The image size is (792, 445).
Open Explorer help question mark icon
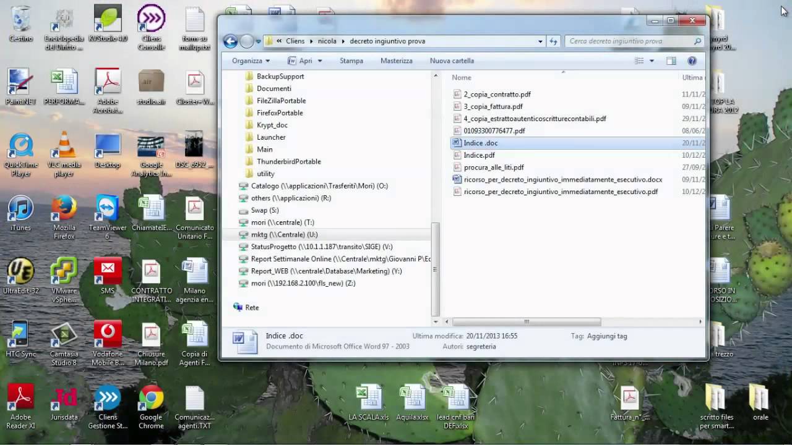(692, 61)
